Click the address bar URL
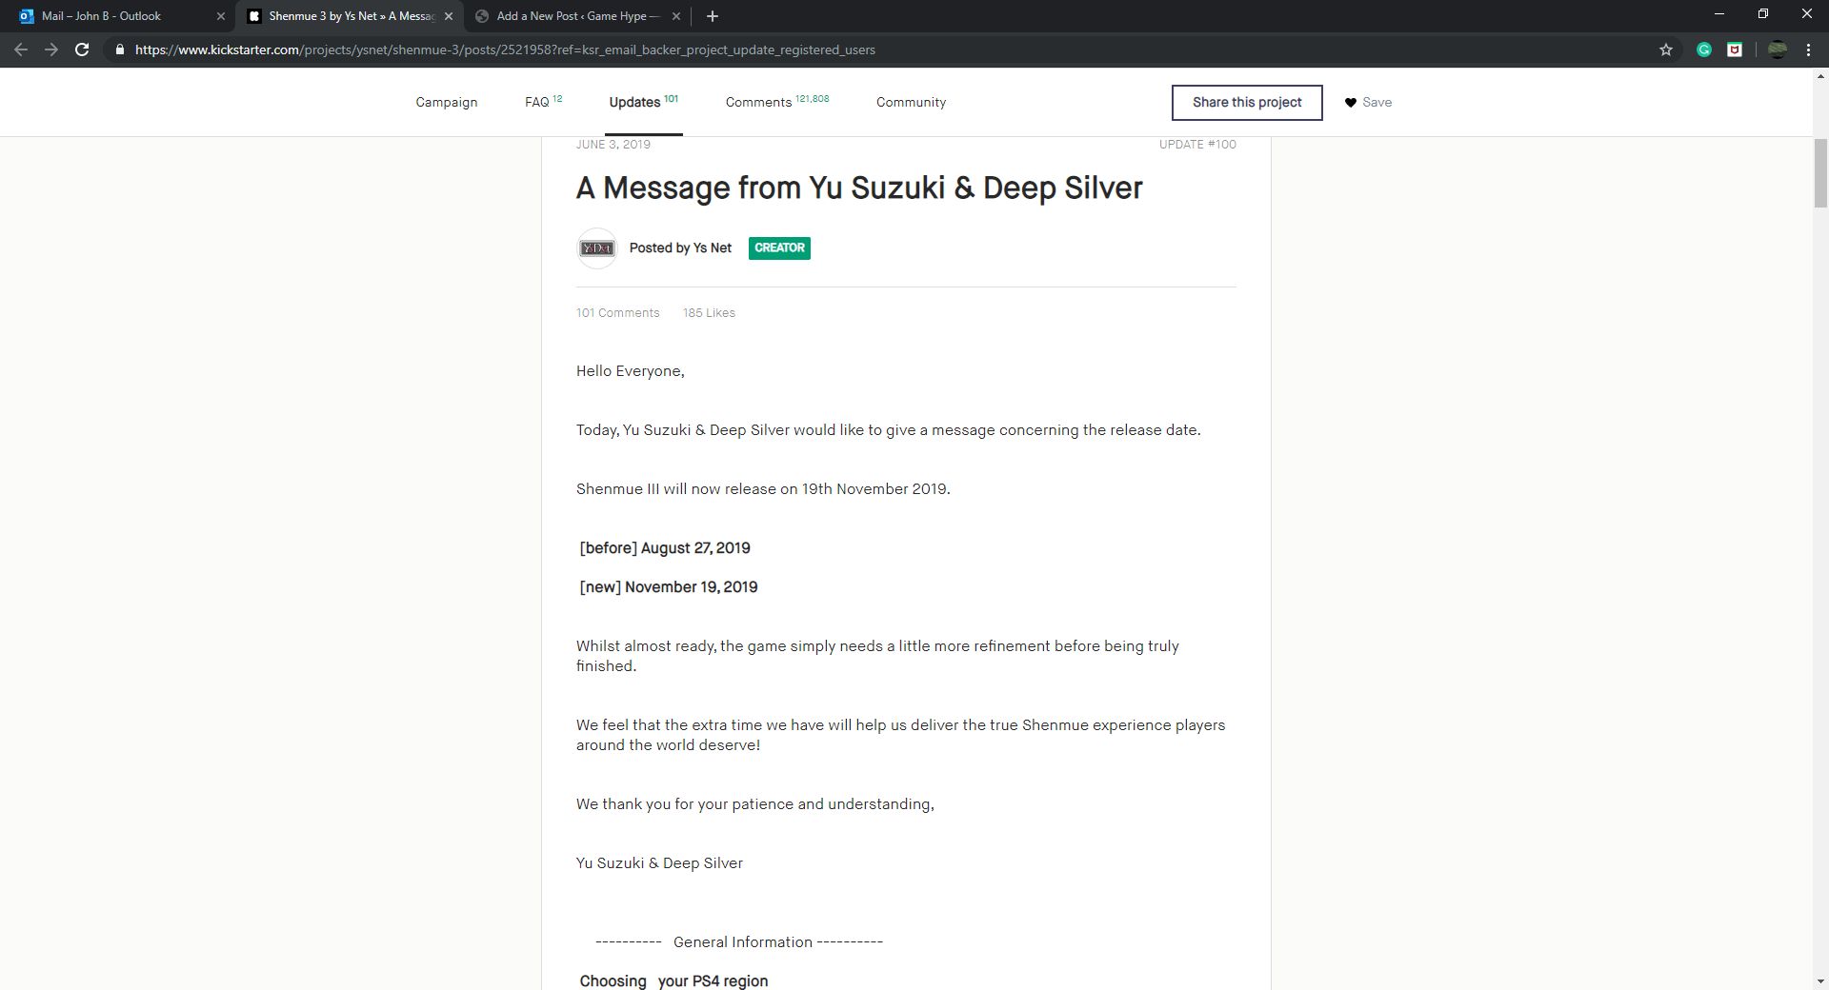The image size is (1829, 990). pyautogui.click(x=505, y=49)
